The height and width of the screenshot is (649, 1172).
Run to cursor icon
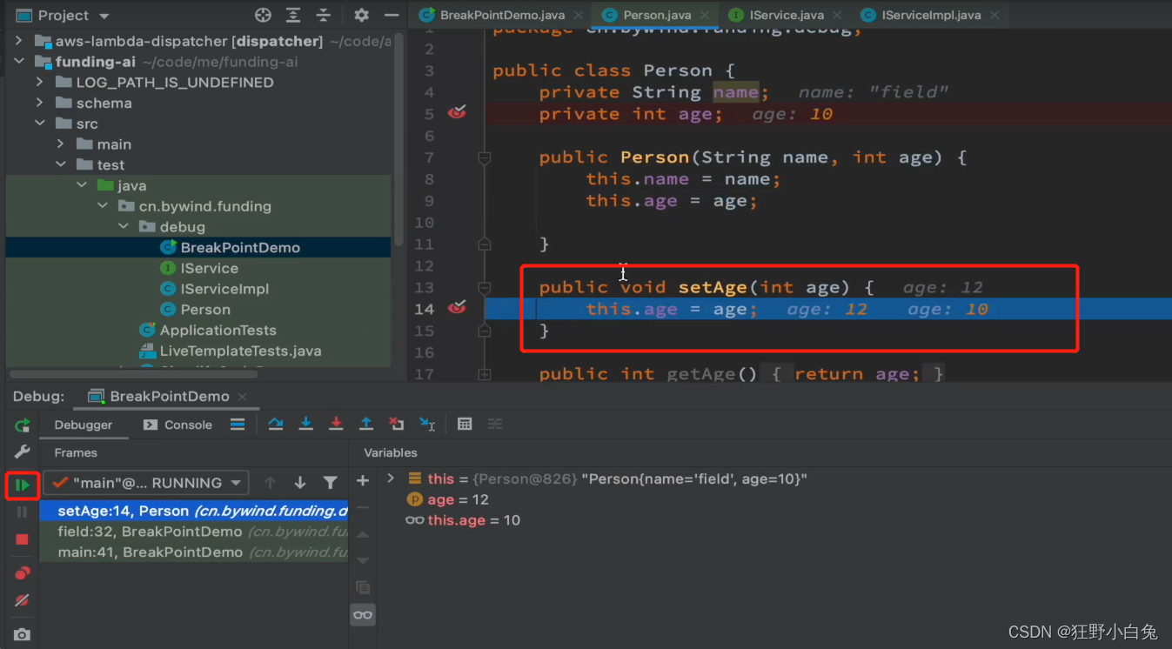click(427, 425)
